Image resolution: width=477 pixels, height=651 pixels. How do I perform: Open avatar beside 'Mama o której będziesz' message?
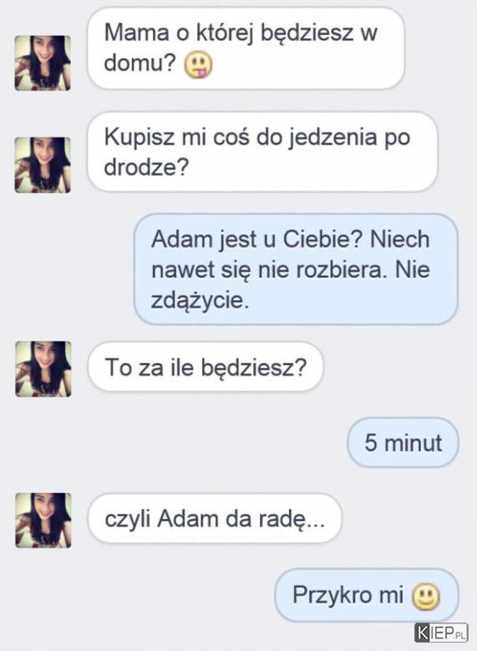43,63
